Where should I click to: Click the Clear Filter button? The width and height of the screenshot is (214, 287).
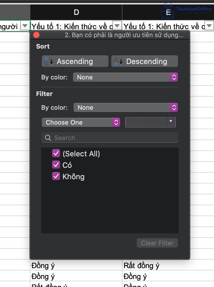pos(157,243)
